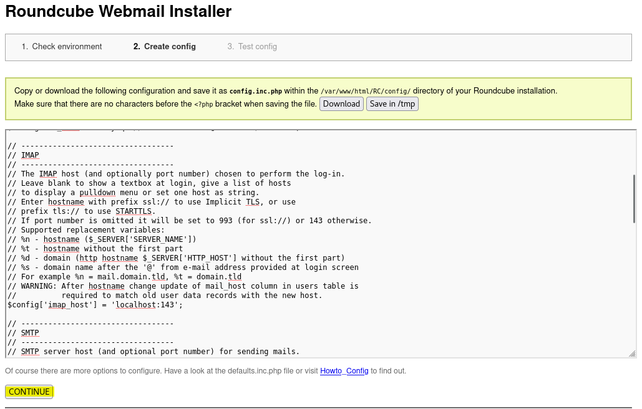The width and height of the screenshot is (642, 409).
Task: Click the 'If port number is omitted' line
Action: (190, 221)
